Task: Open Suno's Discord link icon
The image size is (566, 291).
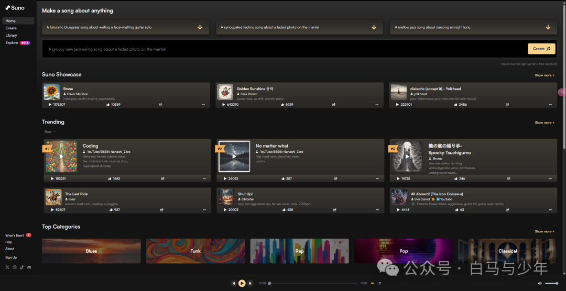Action: 29,267
